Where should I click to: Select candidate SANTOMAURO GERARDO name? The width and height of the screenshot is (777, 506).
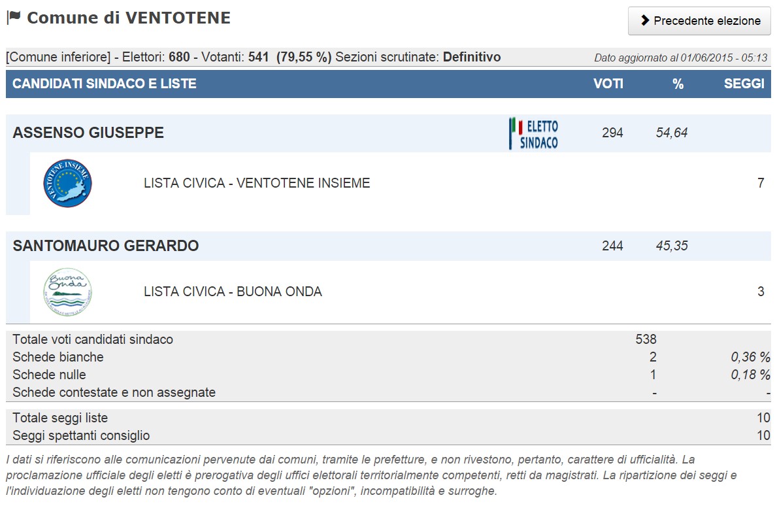point(106,246)
